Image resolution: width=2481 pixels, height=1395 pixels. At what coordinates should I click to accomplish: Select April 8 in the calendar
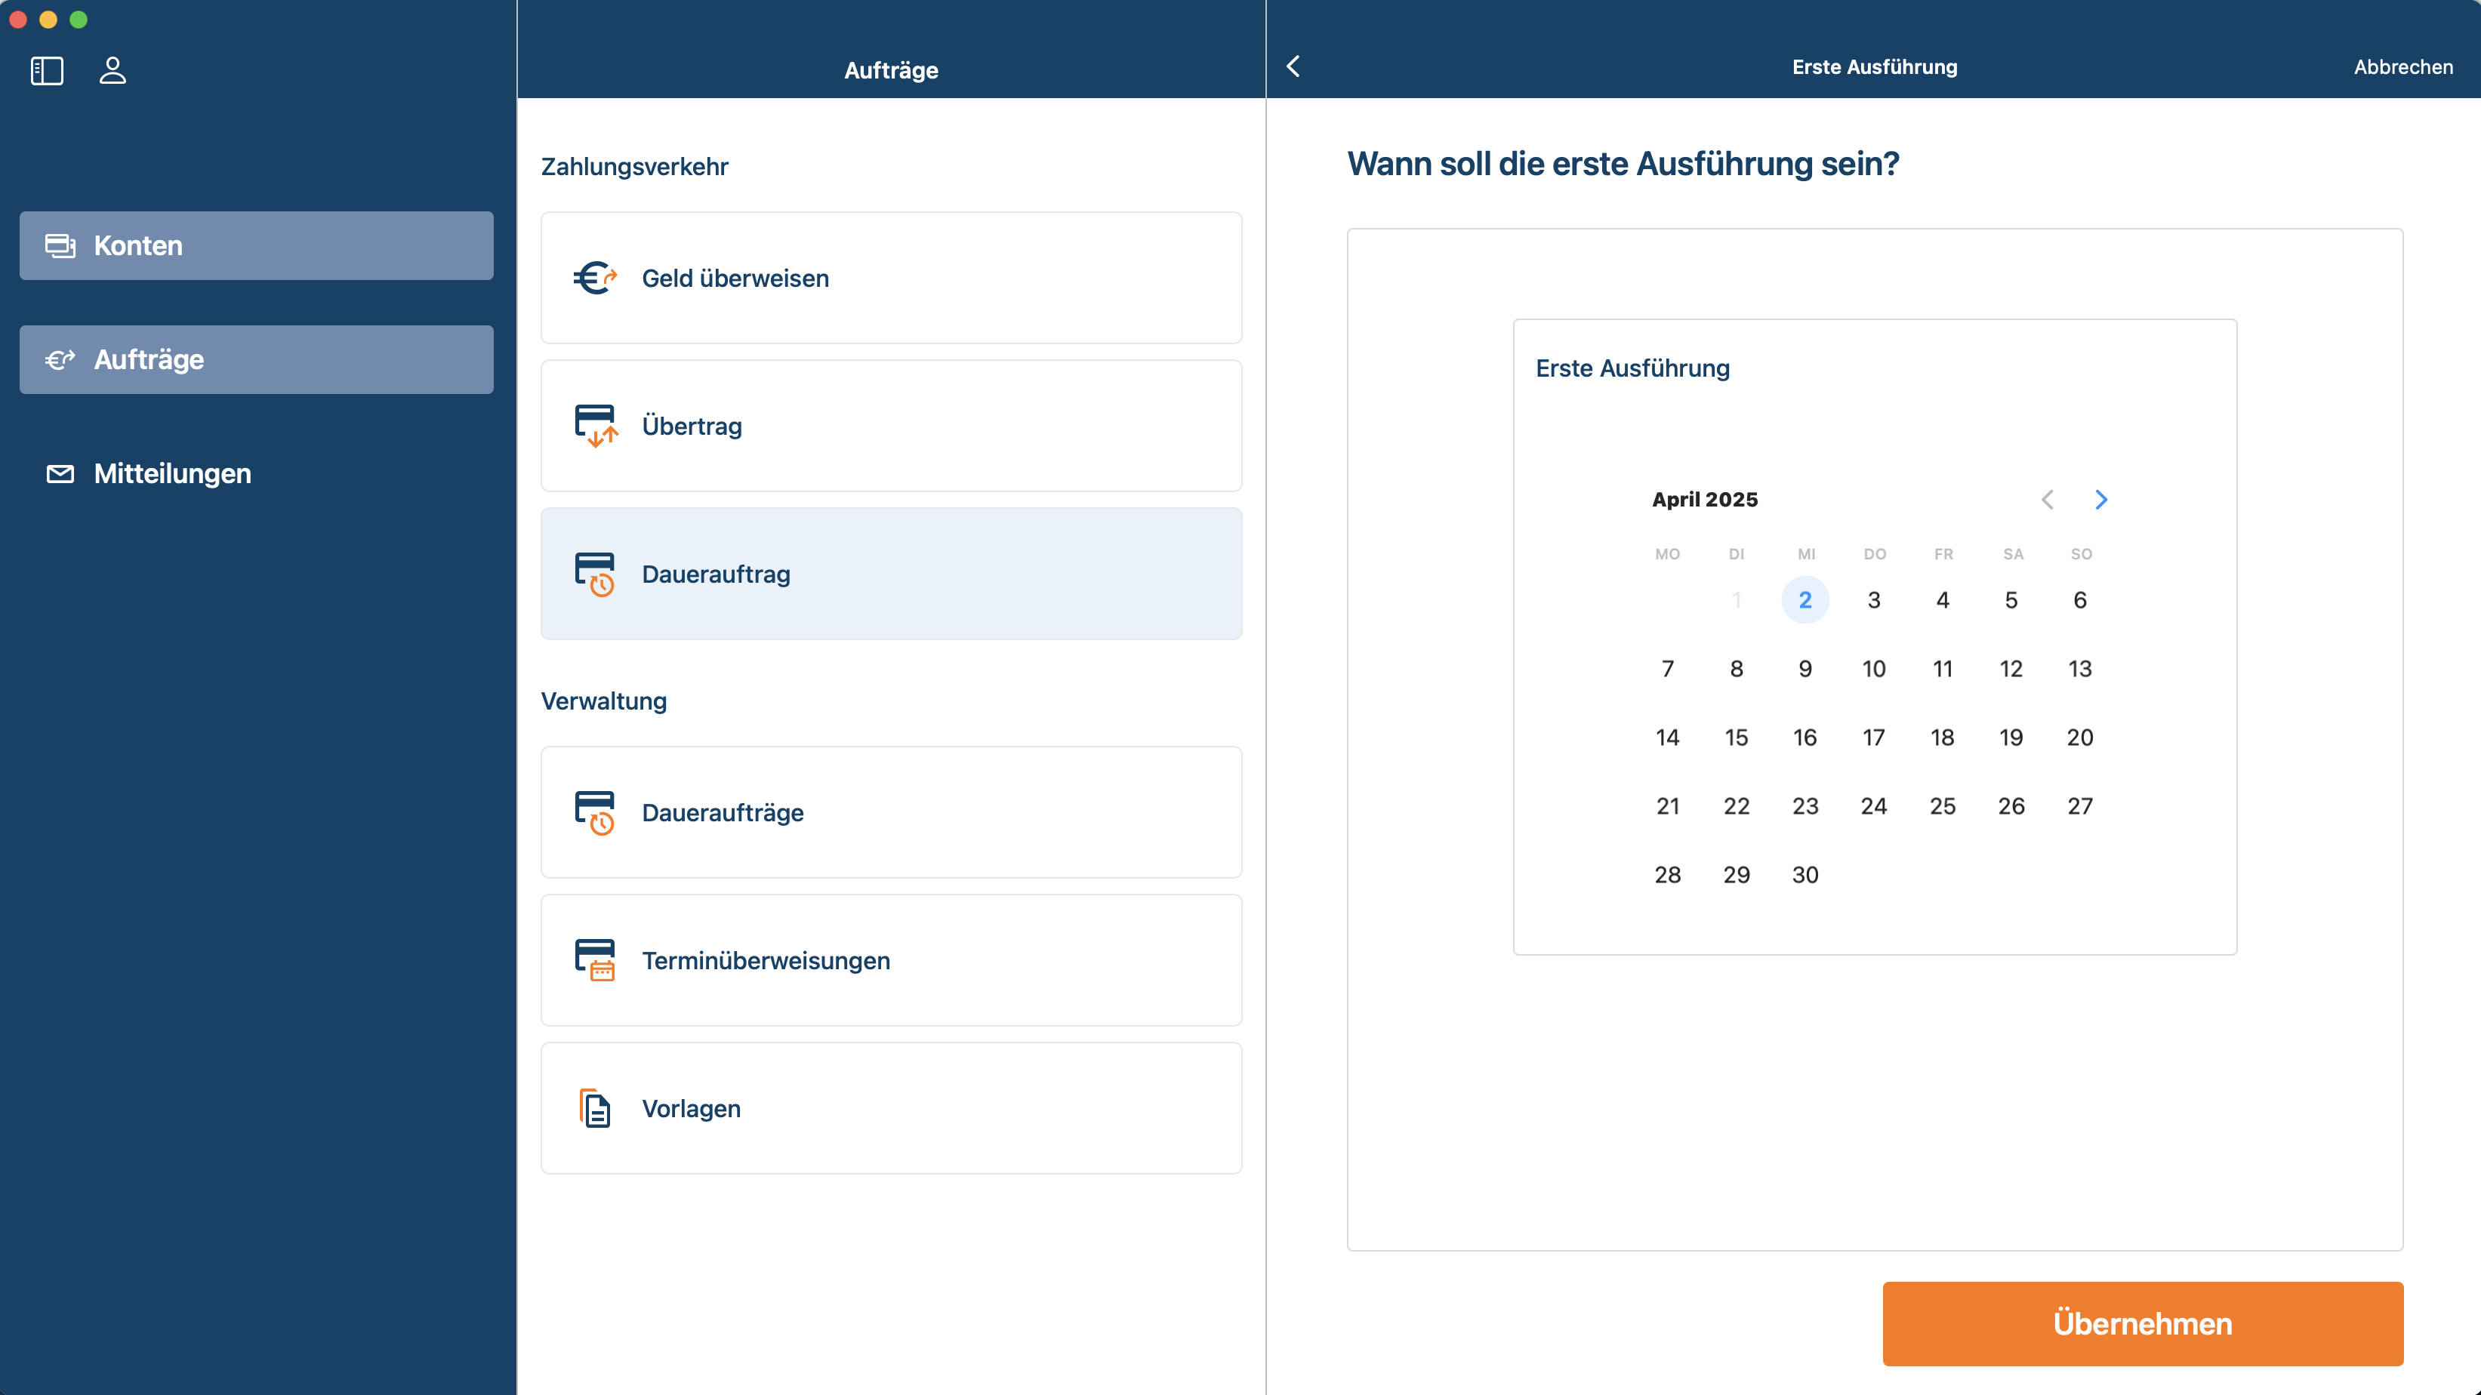(x=1737, y=668)
